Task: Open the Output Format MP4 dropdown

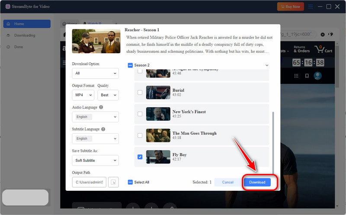Action: (x=83, y=95)
